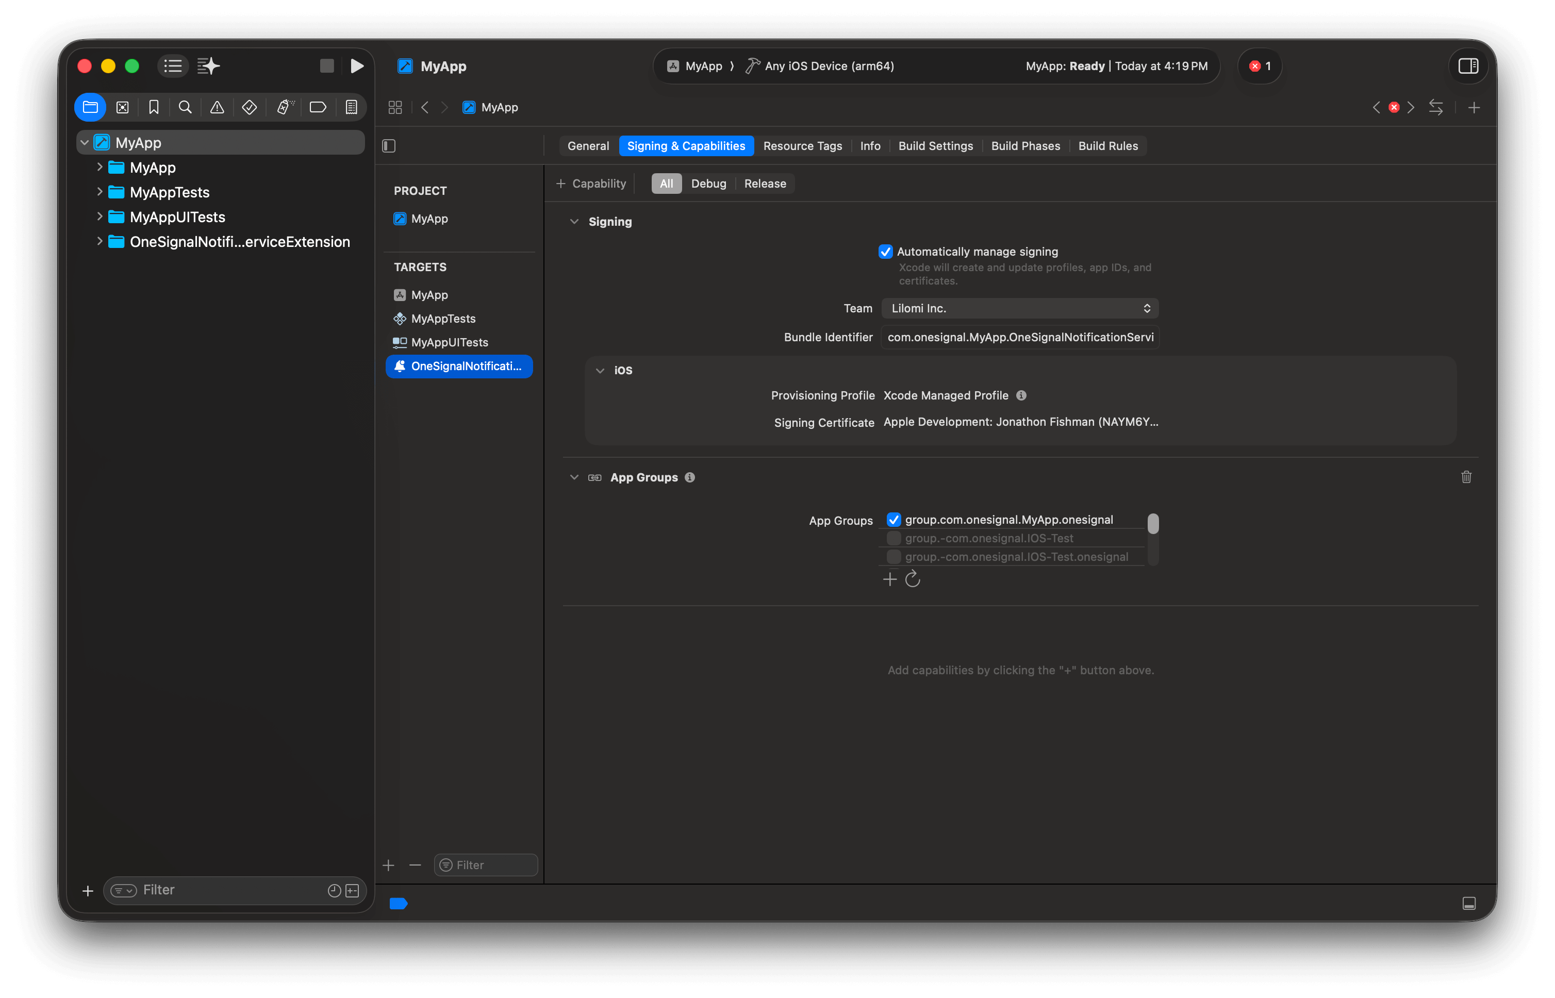The height and width of the screenshot is (998, 1555).
Task: Open the Test navigator
Action: tap(249, 107)
